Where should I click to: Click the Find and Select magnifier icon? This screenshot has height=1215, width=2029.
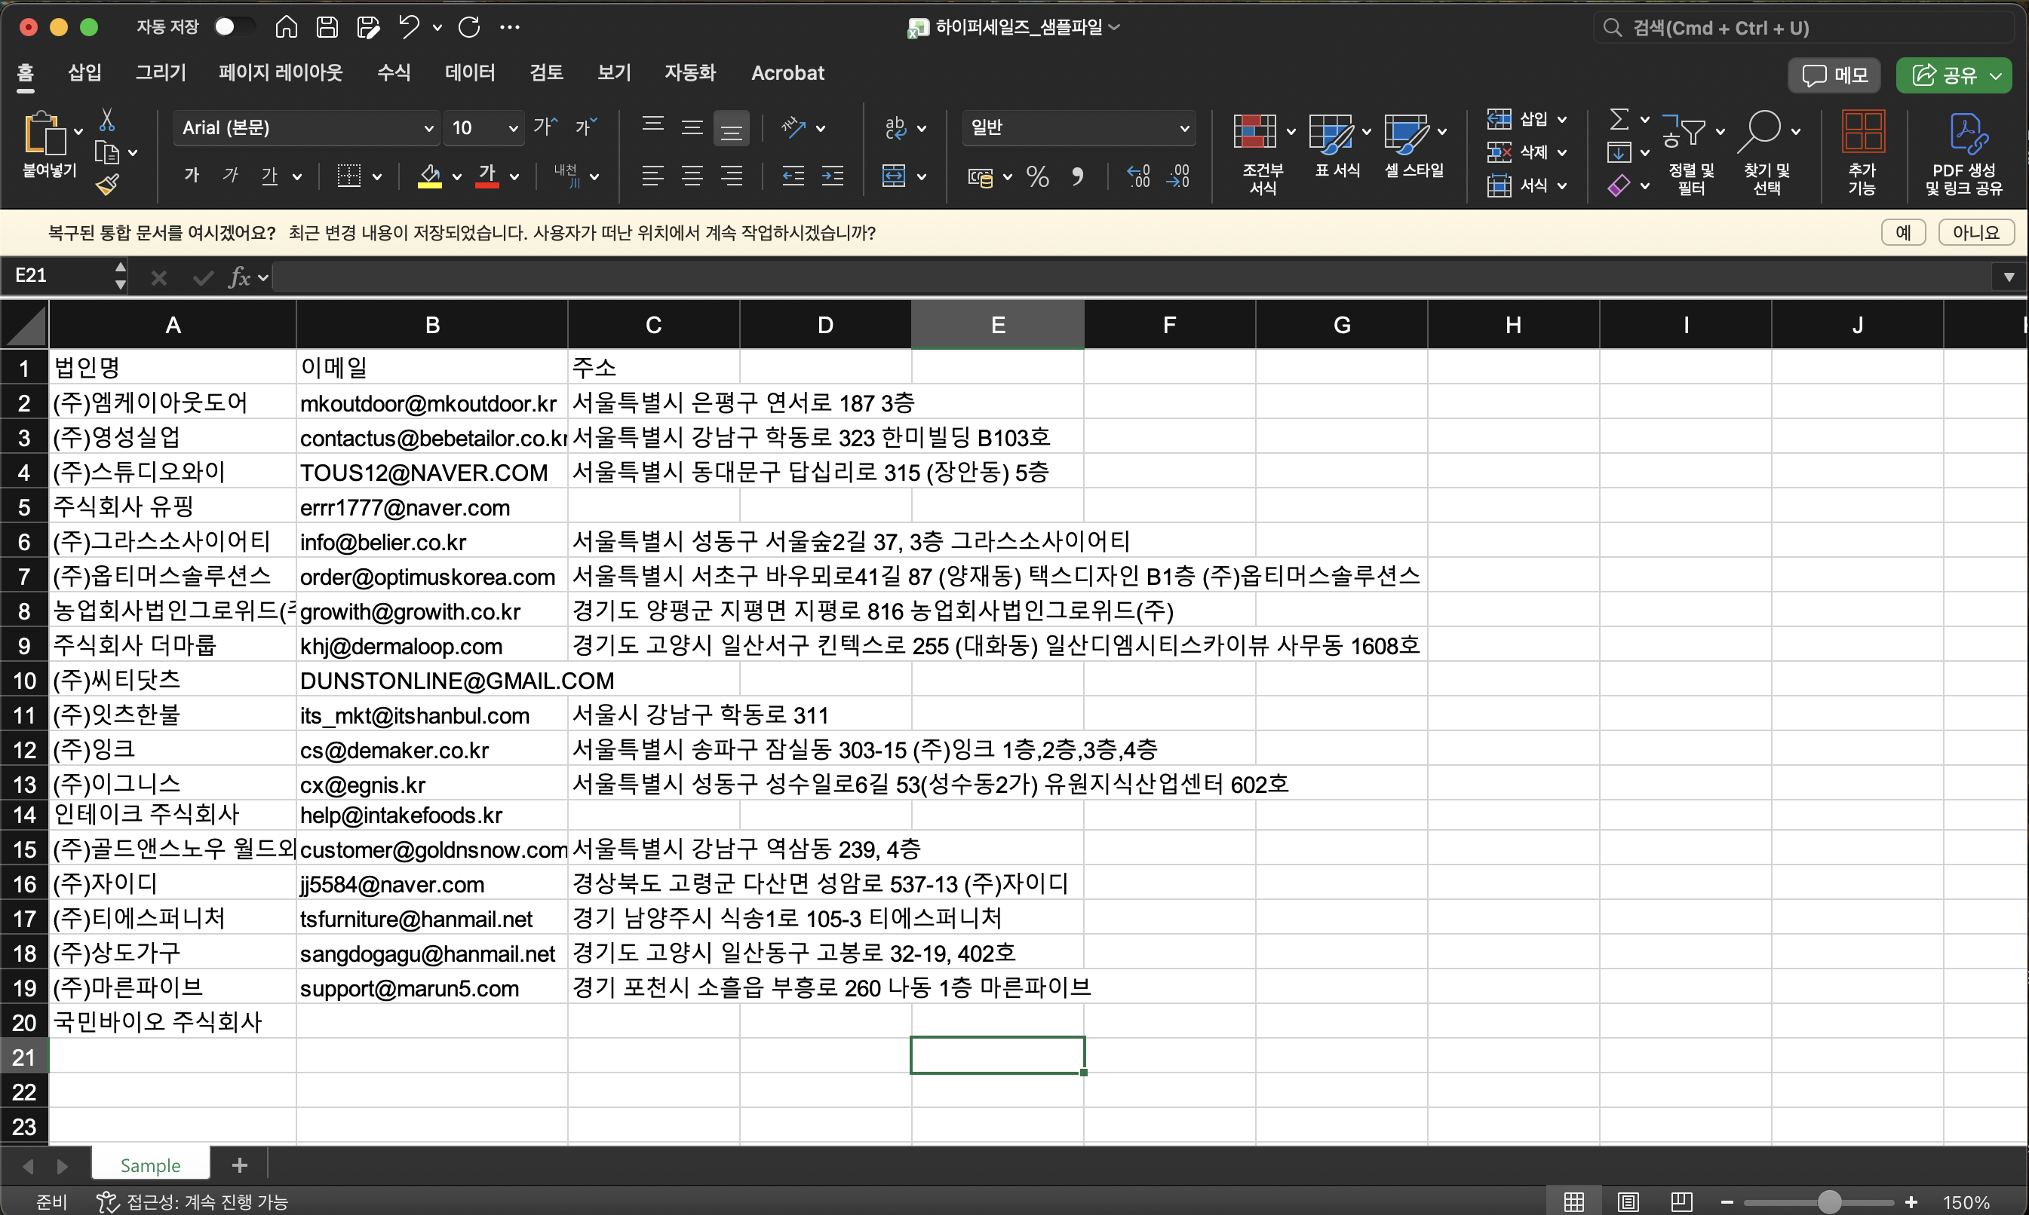click(x=1760, y=132)
